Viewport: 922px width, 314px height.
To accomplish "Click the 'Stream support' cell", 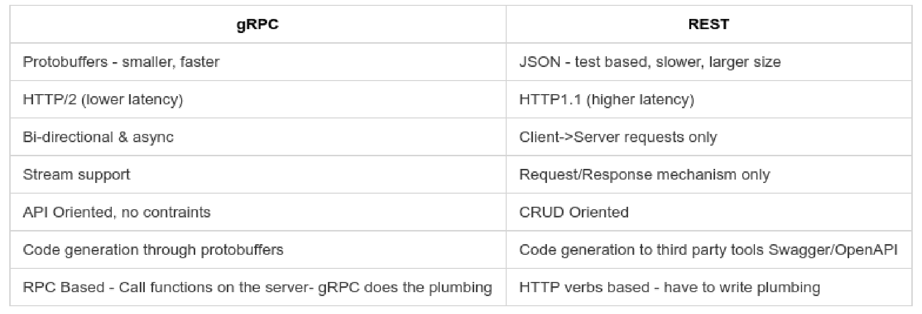I will click(258, 175).
